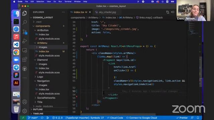Open errors and warnings count in status bar
The height and width of the screenshot is (120, 214).
coord(58,118)
